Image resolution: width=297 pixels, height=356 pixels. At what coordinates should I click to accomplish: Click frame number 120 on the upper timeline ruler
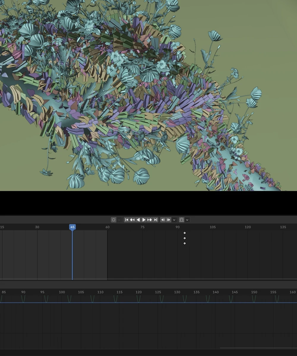click(x=248, y=227)
